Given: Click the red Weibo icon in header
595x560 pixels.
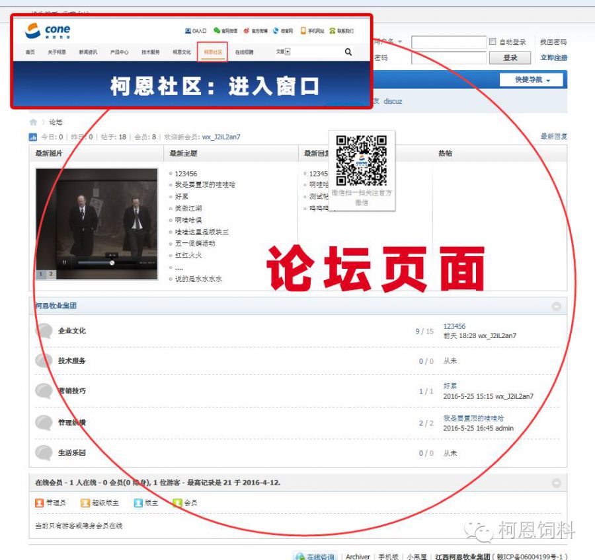Looking at the screenshot, I should 247,31.
